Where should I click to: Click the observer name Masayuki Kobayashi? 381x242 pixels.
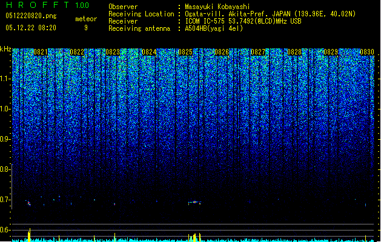pos(217,7)
